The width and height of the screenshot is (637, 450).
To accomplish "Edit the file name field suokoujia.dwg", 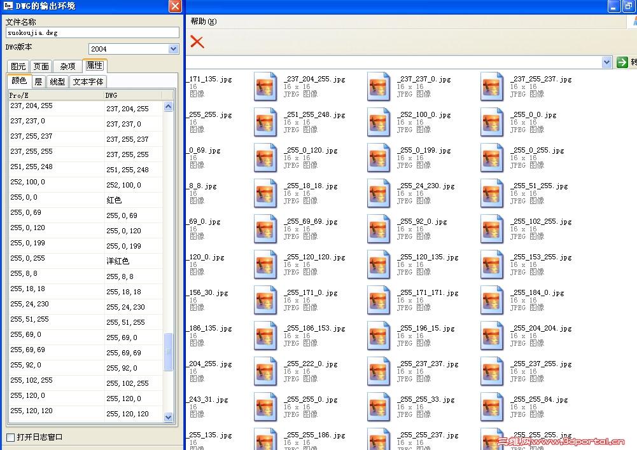I will [x=92, y=32].
